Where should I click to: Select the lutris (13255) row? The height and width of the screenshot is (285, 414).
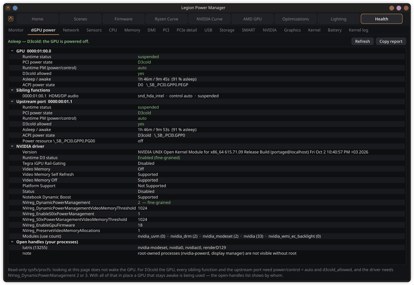(x=207, y=248)
